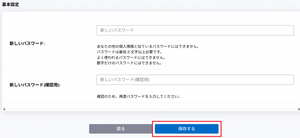Click the left scroll arrow below the form
300x138 pixels.
click(x=4, y=109)
